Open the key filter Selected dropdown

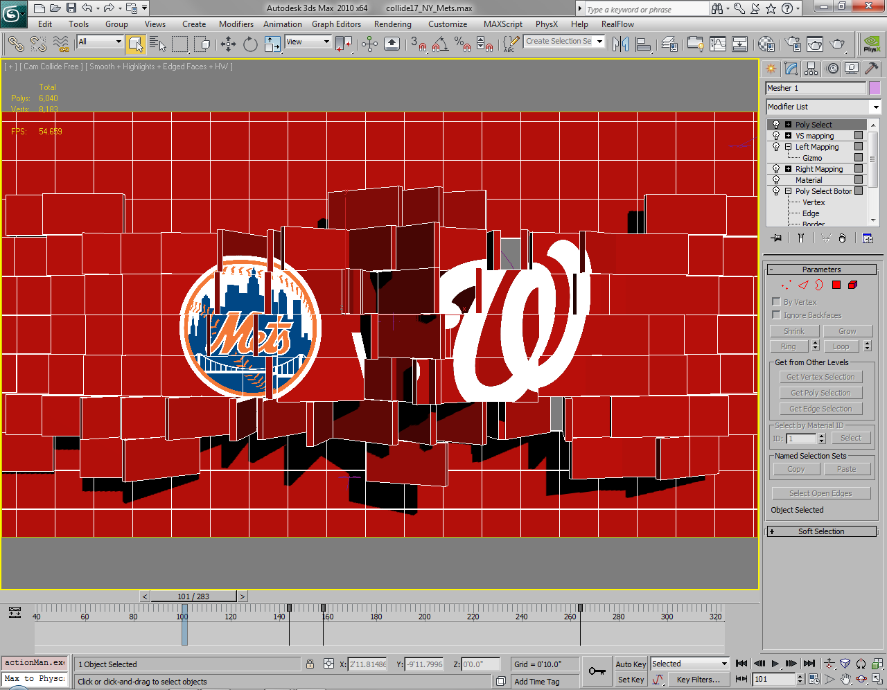[690, 664]
